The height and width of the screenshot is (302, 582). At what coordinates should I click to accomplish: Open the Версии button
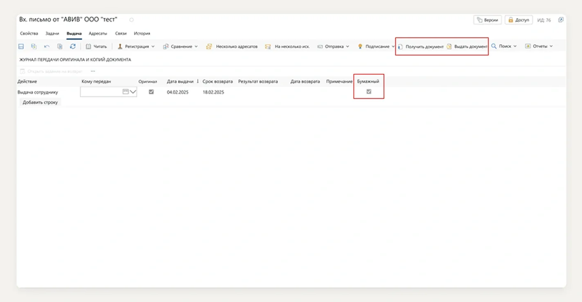click(x=487, y=20)
